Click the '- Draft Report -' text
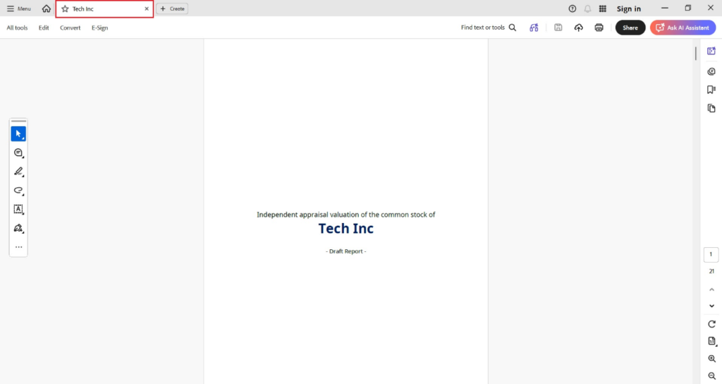Viewport: 722px width, 384px height. click(345, 251)
